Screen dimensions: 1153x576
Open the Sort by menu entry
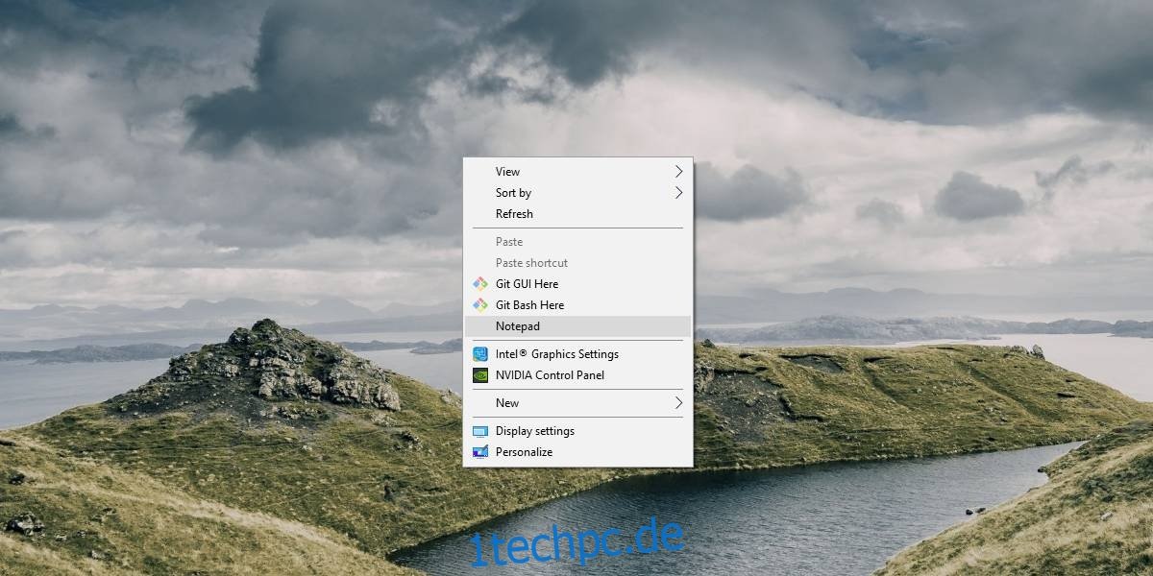click(577, 193)
